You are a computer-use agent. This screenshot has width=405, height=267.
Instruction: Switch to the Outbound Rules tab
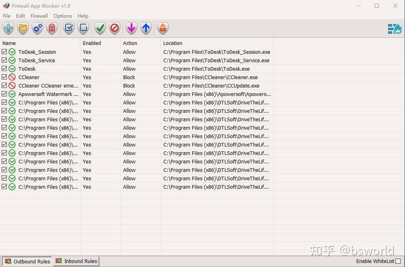pos(27,261)
